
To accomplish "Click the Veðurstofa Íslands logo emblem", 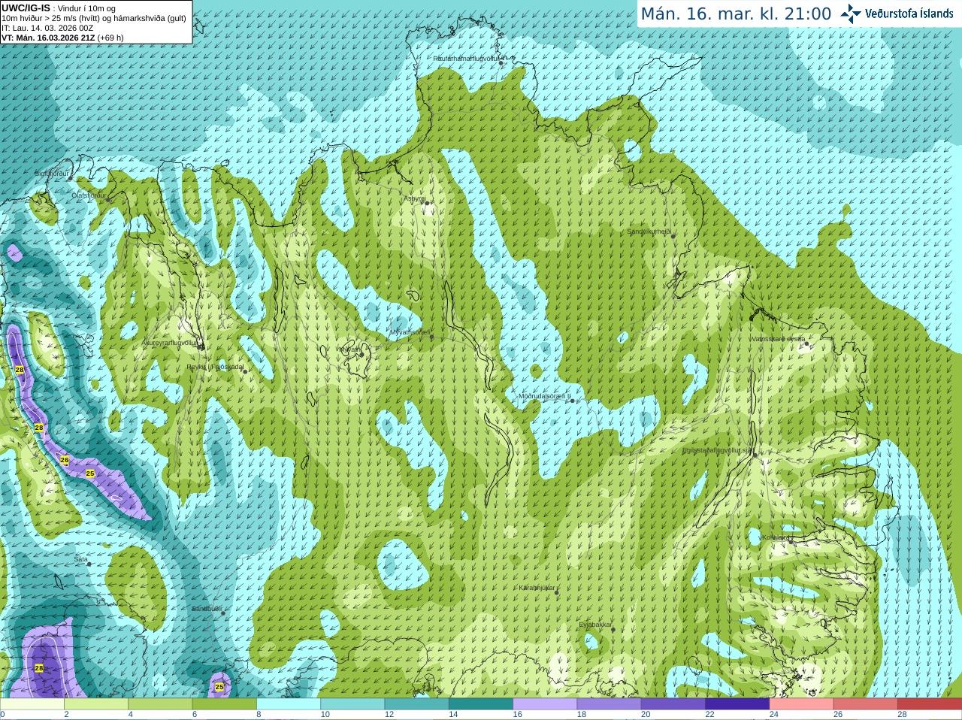I will [x=851, y=14].
